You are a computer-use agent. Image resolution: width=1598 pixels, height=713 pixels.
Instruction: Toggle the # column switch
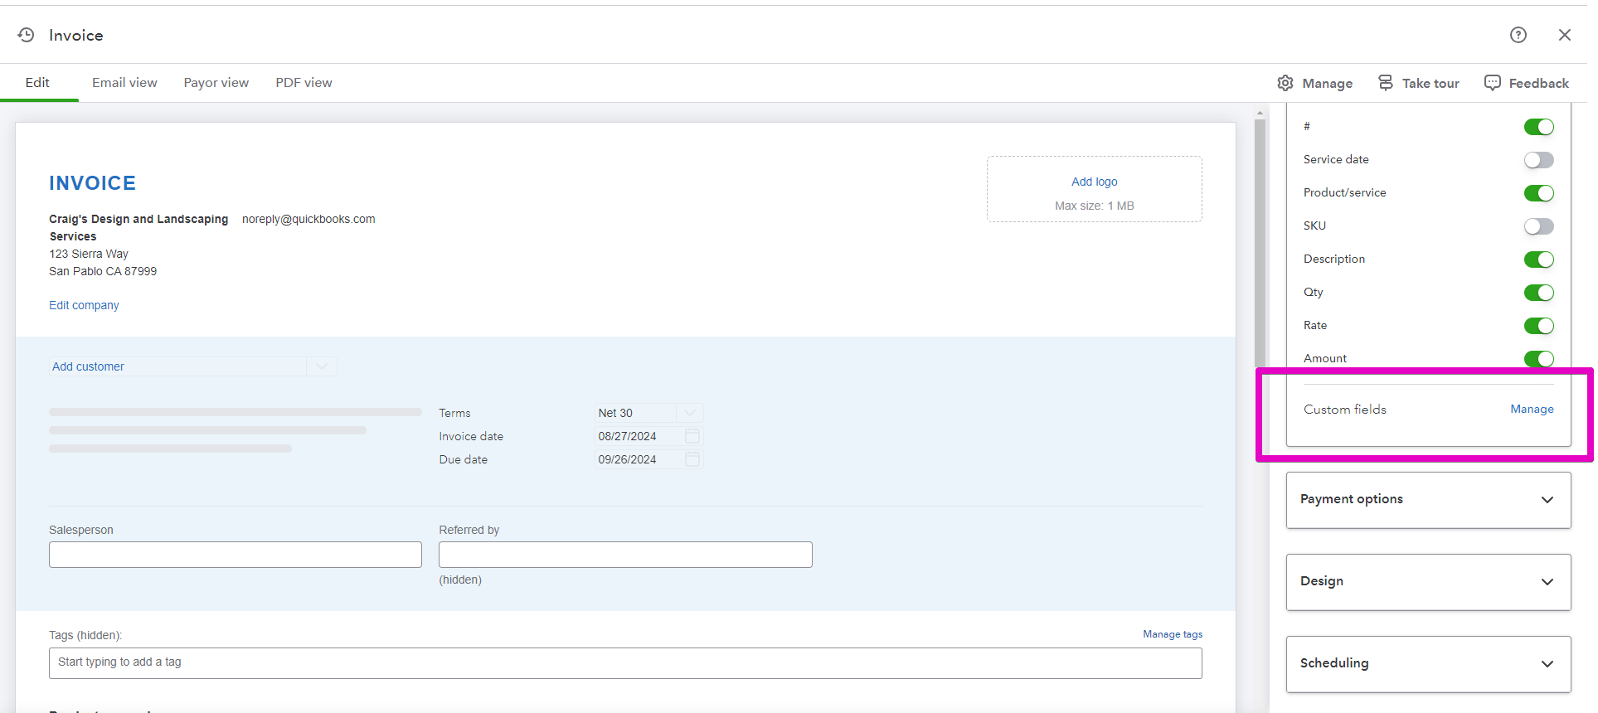click(x=1539, y=127)
